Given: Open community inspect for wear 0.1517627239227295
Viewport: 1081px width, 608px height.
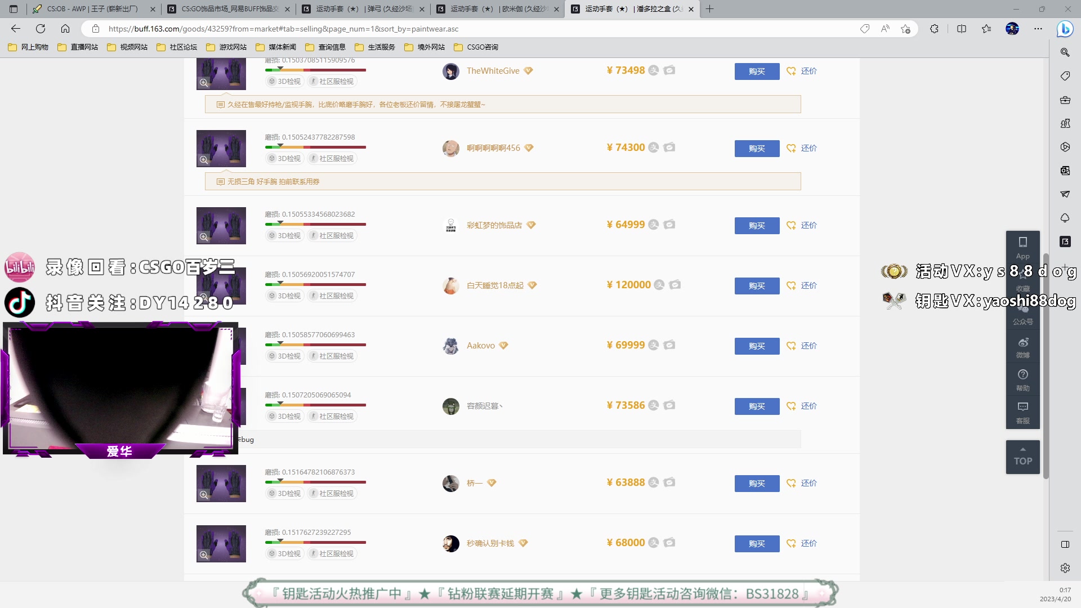Looking at the screenshot, I should pos(332,554).
